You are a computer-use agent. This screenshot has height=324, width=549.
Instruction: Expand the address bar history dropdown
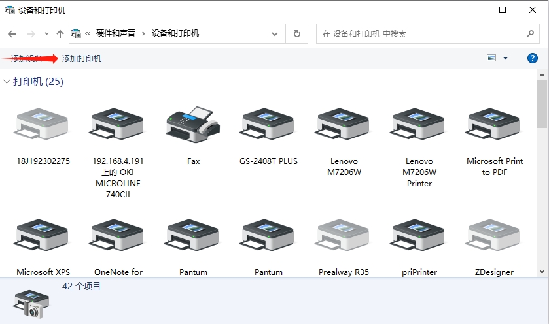(275, 34)
